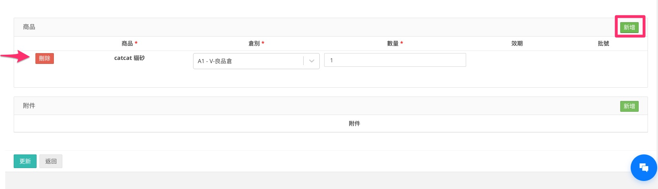Viewport: 658px width, 189px height.
Task: Click 新增 in the 附件 panel header
Action: click(629, 106)
